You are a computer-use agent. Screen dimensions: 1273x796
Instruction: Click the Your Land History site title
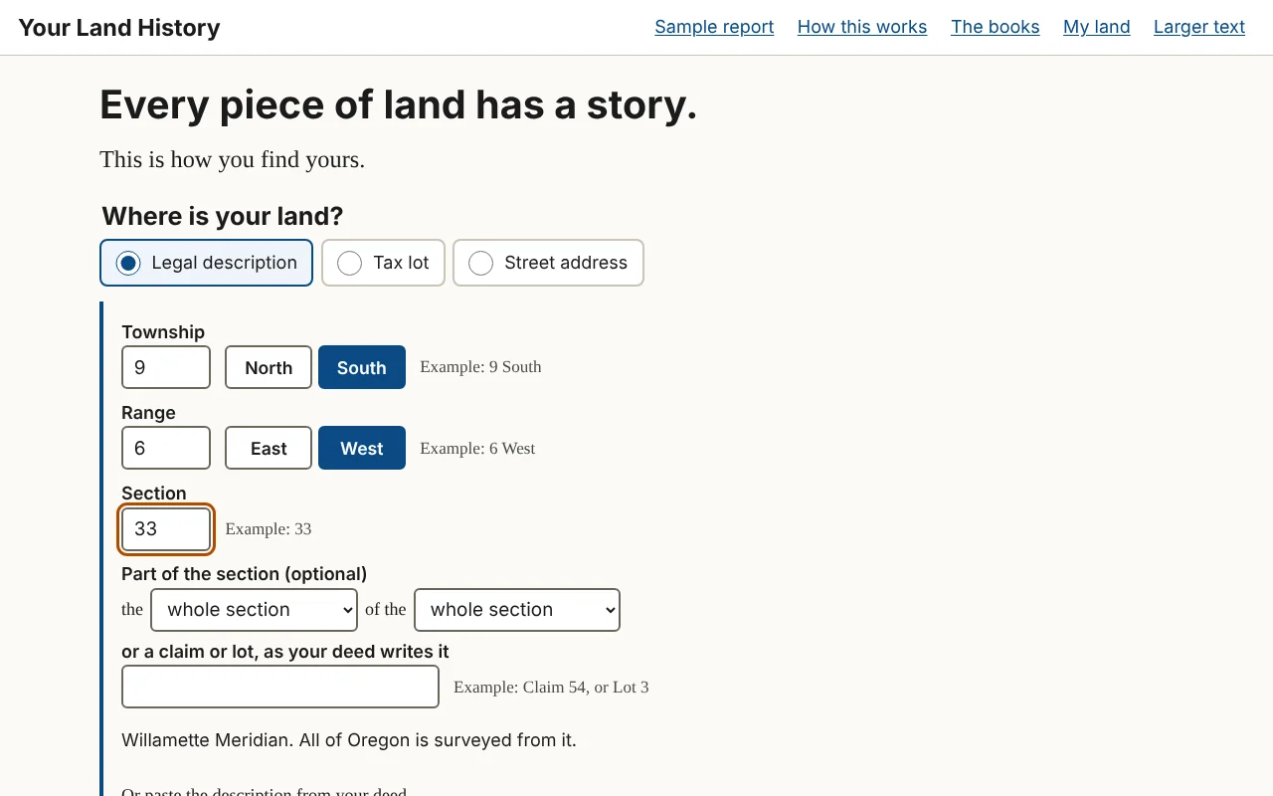pos(119,28)
